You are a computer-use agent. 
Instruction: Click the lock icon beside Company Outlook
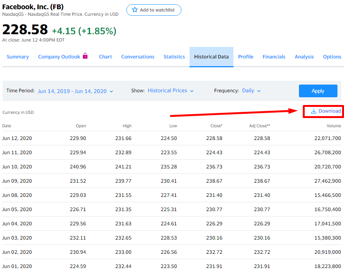click(x=85, y=56)
